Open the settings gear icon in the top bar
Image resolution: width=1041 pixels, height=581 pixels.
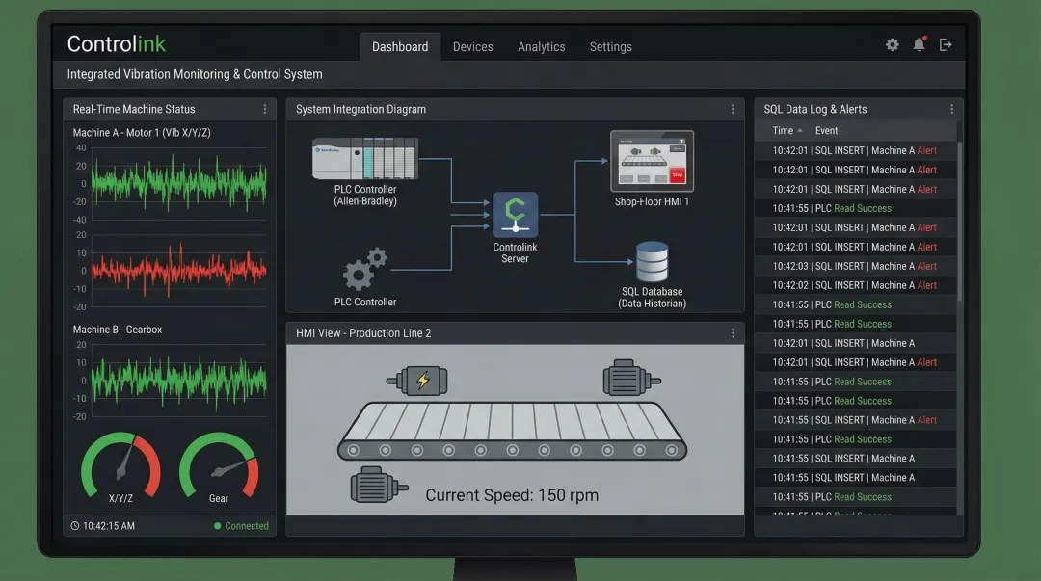[x=892, y=44]
